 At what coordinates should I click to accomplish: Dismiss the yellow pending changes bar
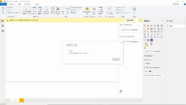[x=140, y=20]
